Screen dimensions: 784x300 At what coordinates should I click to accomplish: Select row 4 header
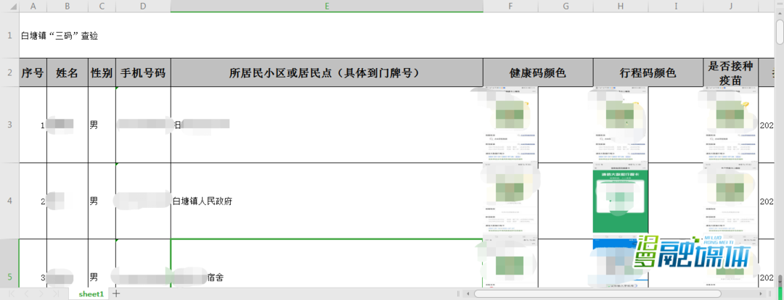pyautogui.click(x=9, y=201)
